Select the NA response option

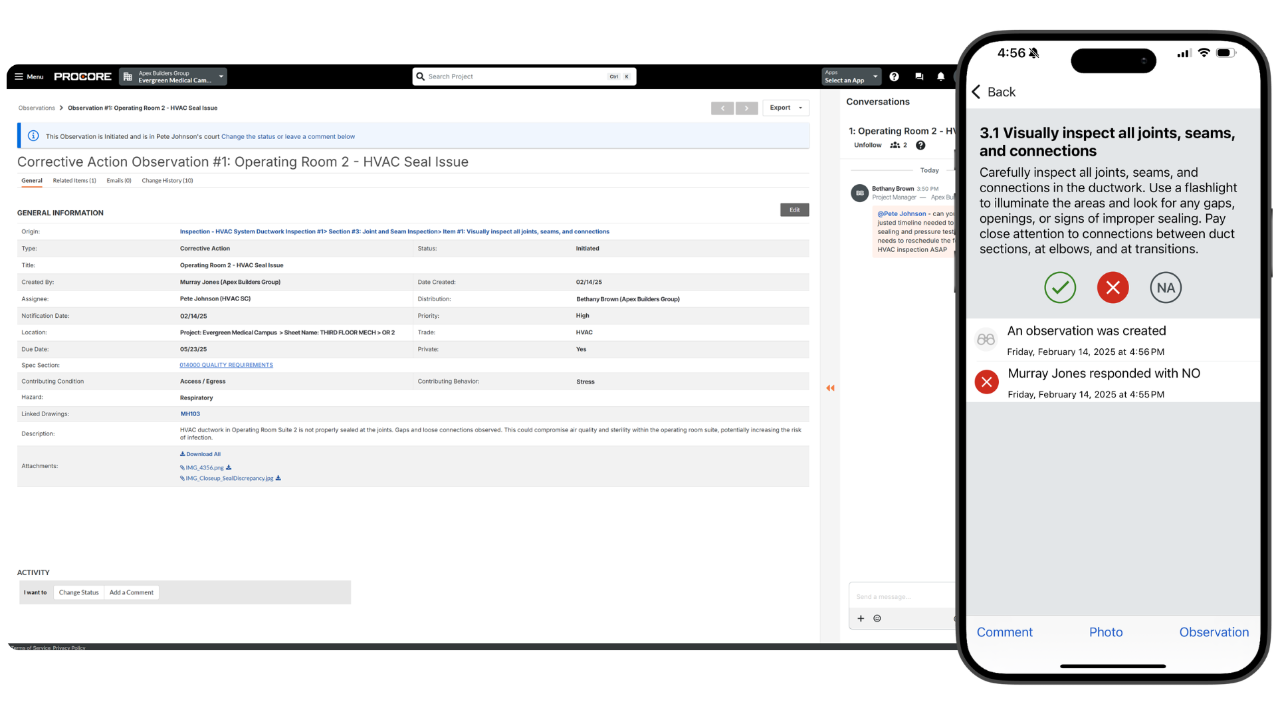[1165, 287]
